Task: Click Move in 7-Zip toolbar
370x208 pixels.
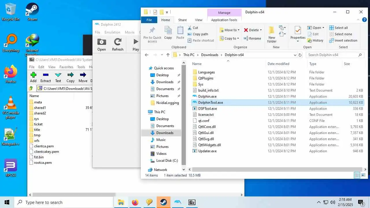Action: (x=83, y=77)
